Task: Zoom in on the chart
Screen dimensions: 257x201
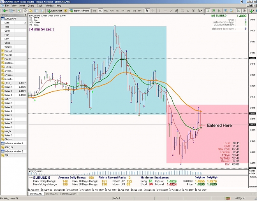Action: (226, 11)
